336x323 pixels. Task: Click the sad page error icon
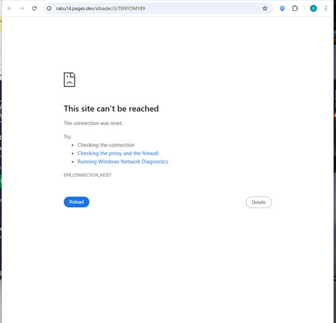69,79
